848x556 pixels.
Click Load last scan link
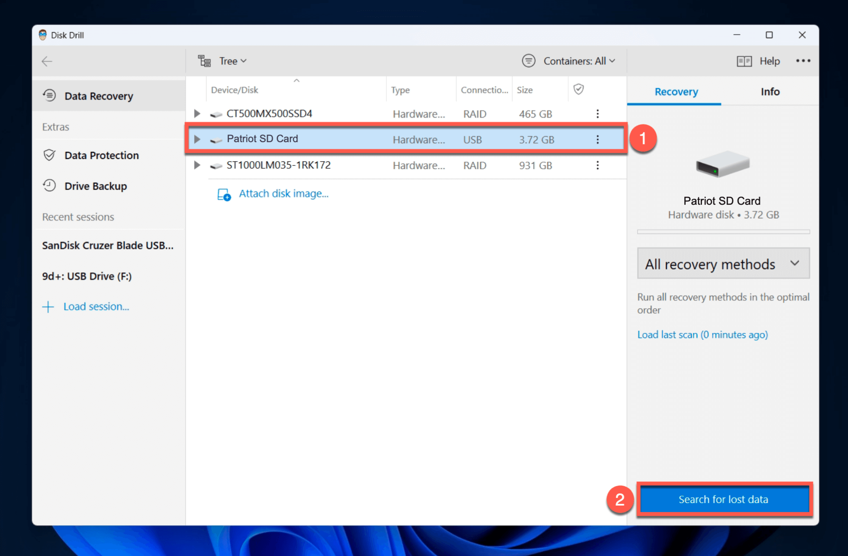click(x=702, y=335)
